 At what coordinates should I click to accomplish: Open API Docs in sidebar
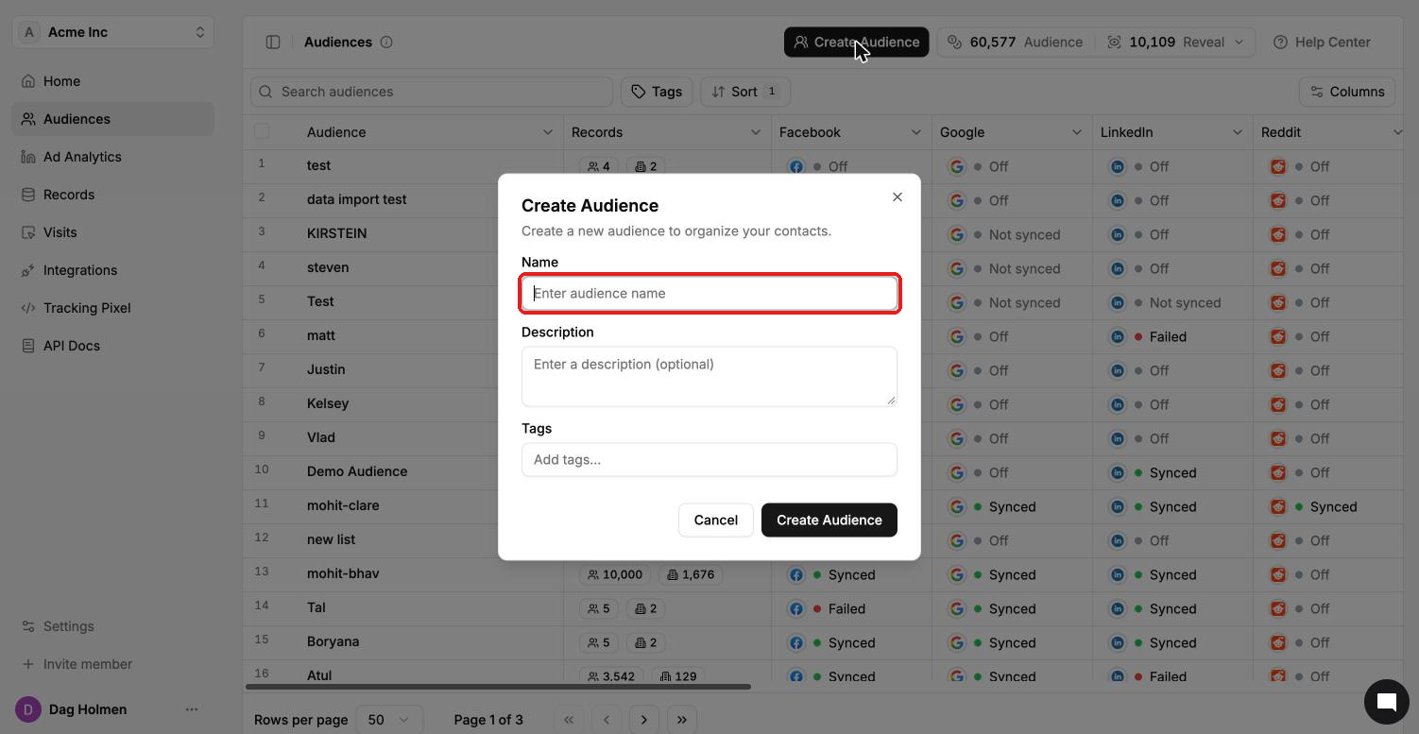[113, 346]
